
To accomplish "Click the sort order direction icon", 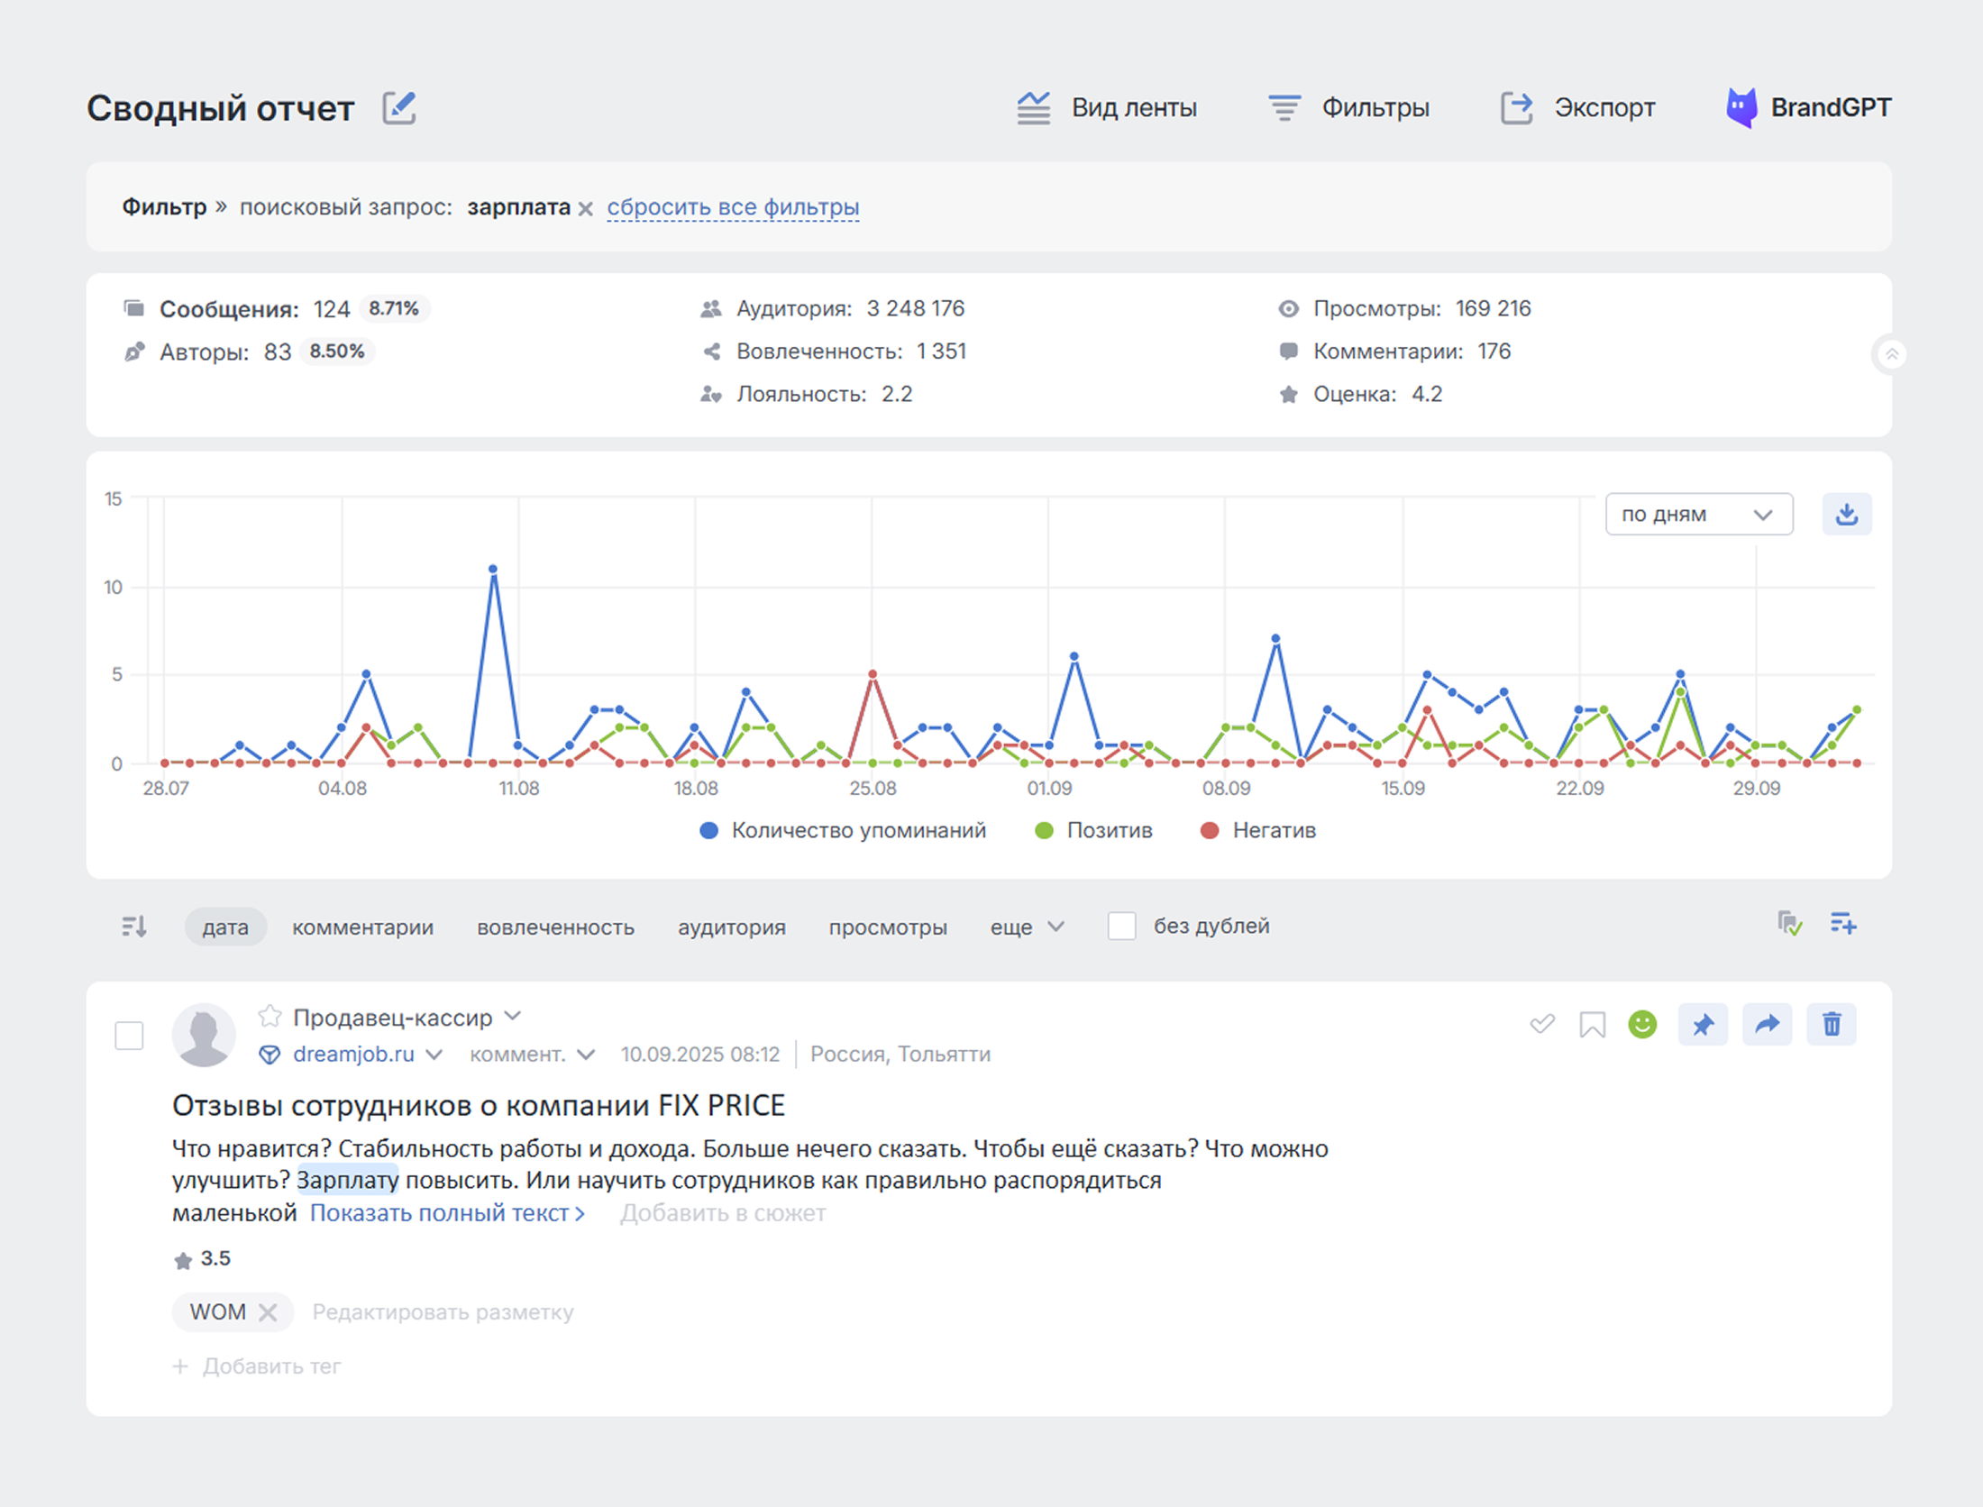I will coord(134,926).
